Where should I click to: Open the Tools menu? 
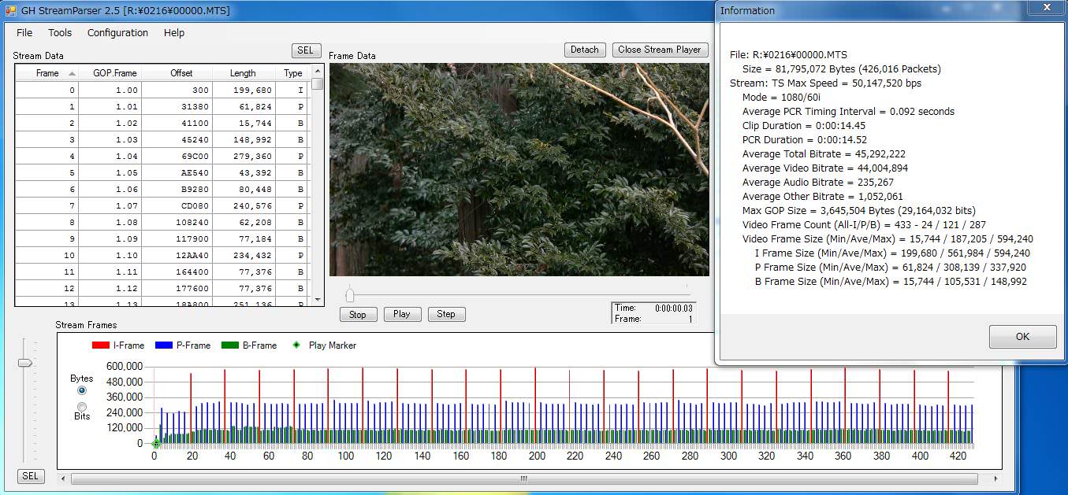point(60,33)
